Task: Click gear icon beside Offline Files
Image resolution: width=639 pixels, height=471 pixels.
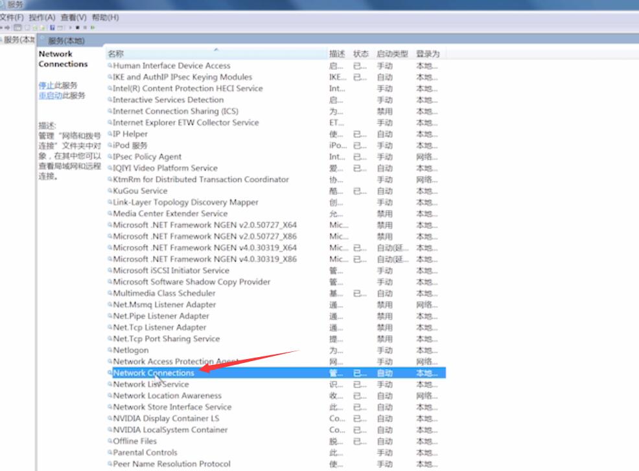Action: click(x=110, y=441)
